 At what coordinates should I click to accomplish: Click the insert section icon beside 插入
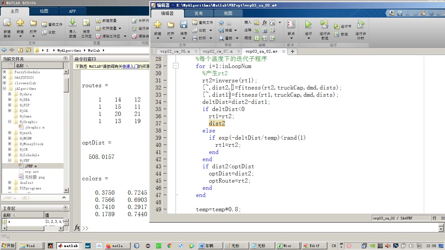click(x=257, y=22)
